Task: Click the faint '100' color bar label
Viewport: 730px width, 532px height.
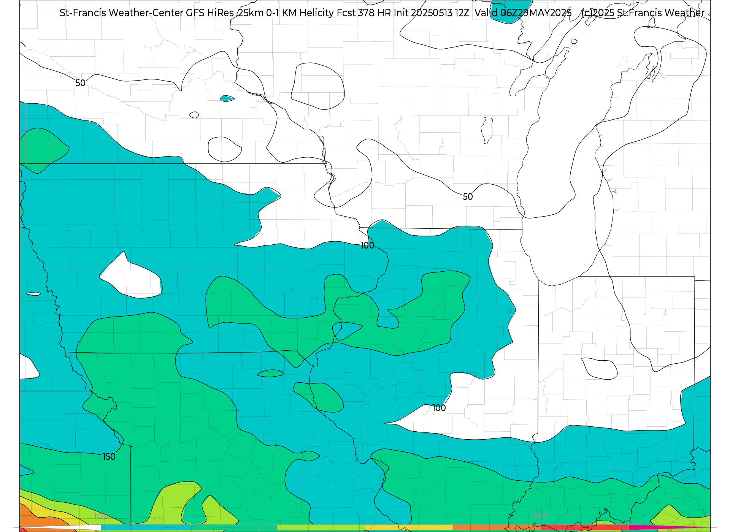Action: pyautogui.click(x=101, y=516)
